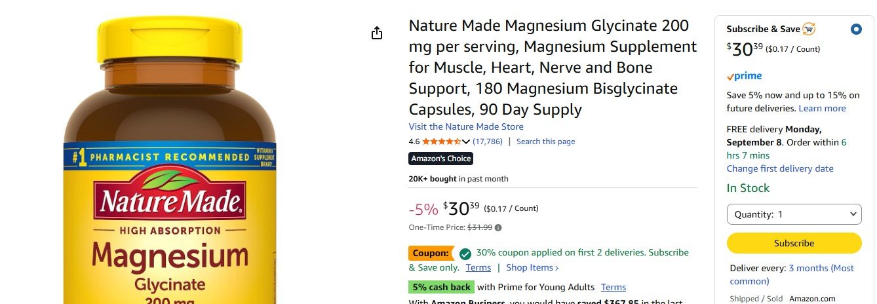Screen dimensions: 877x304
Task: Click the share icon beside the product title
Action: coord(377,33)
